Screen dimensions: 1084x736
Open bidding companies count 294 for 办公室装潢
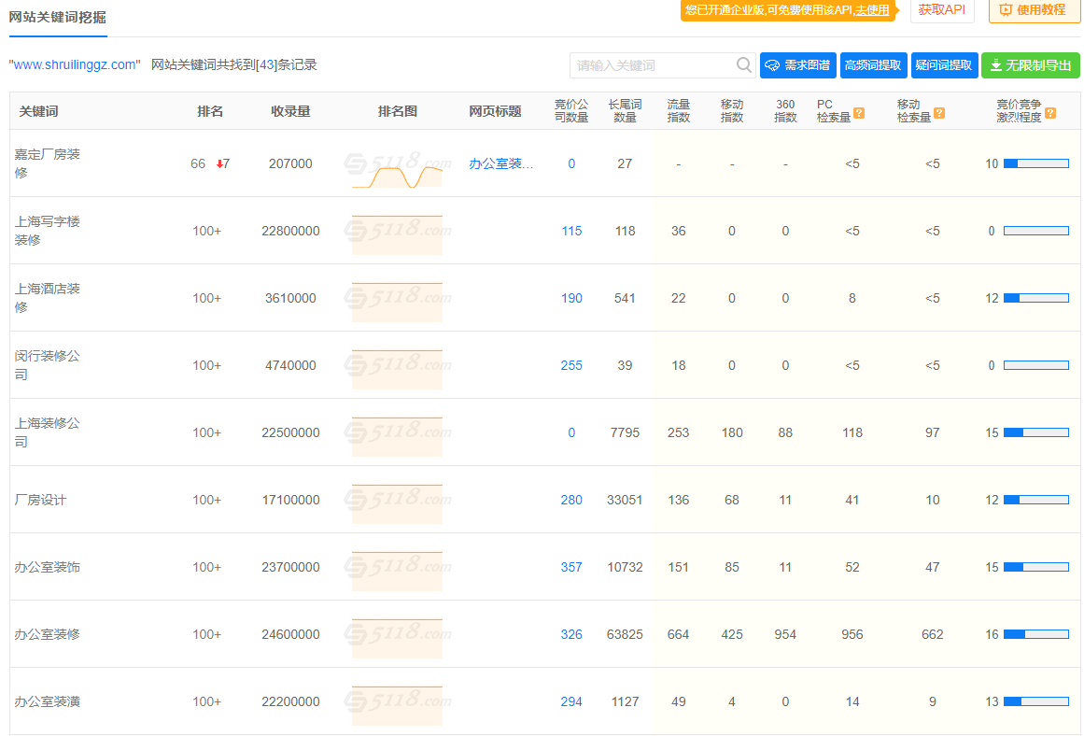(x=571, y=701)
